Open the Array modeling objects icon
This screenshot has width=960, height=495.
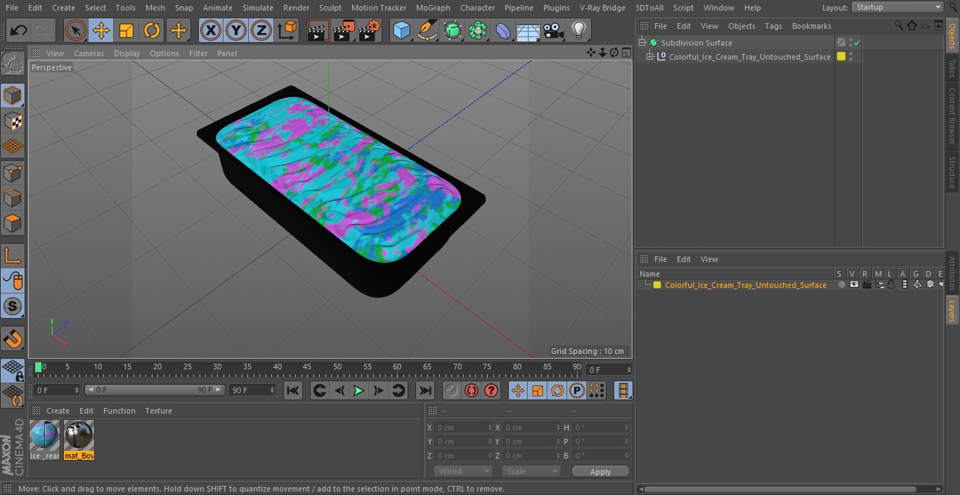pos(478,30)
